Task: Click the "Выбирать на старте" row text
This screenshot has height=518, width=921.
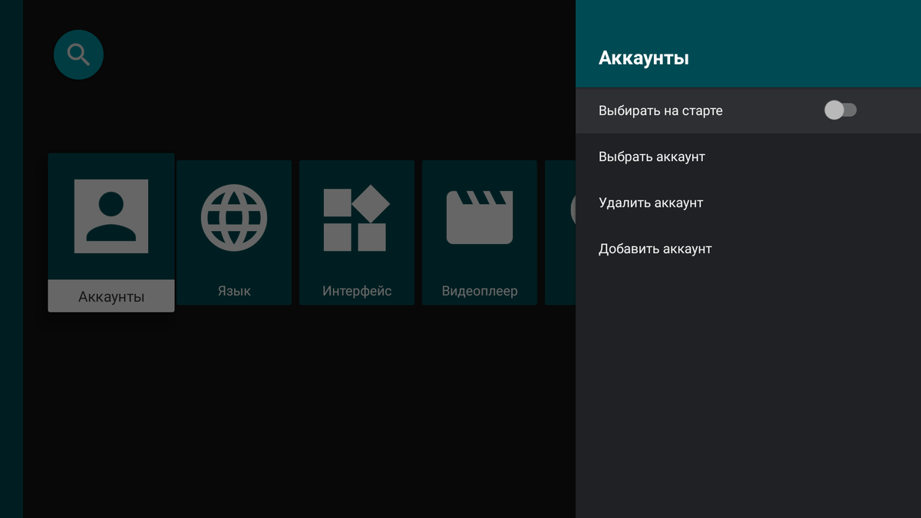Action: coord(660,111)
